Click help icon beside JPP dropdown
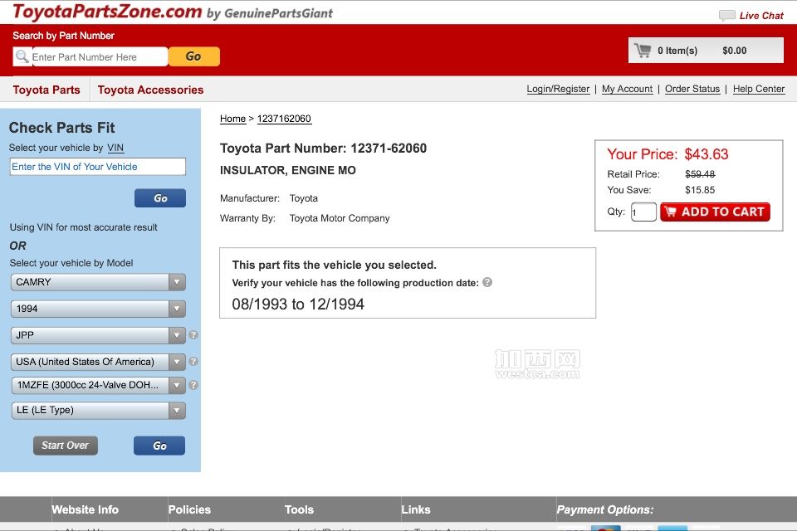 [193, 335]
